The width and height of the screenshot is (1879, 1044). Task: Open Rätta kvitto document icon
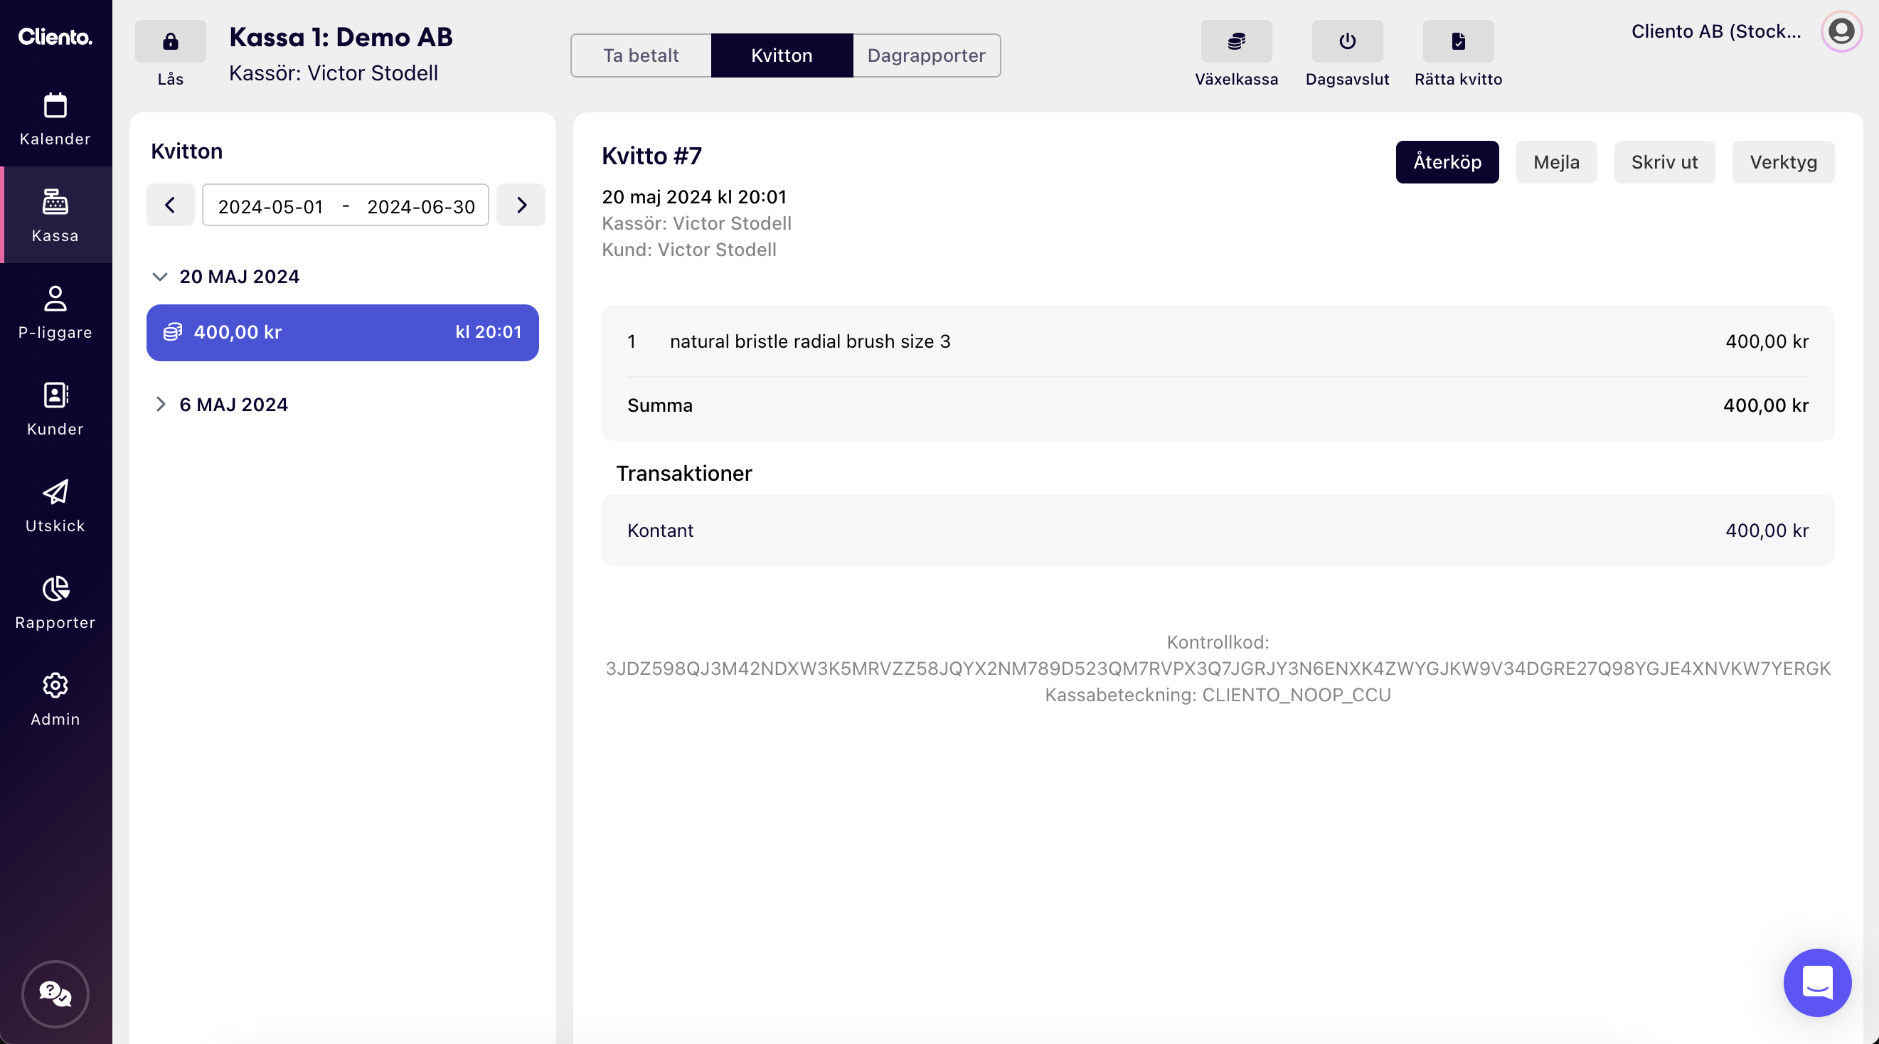coord(1457,41)
